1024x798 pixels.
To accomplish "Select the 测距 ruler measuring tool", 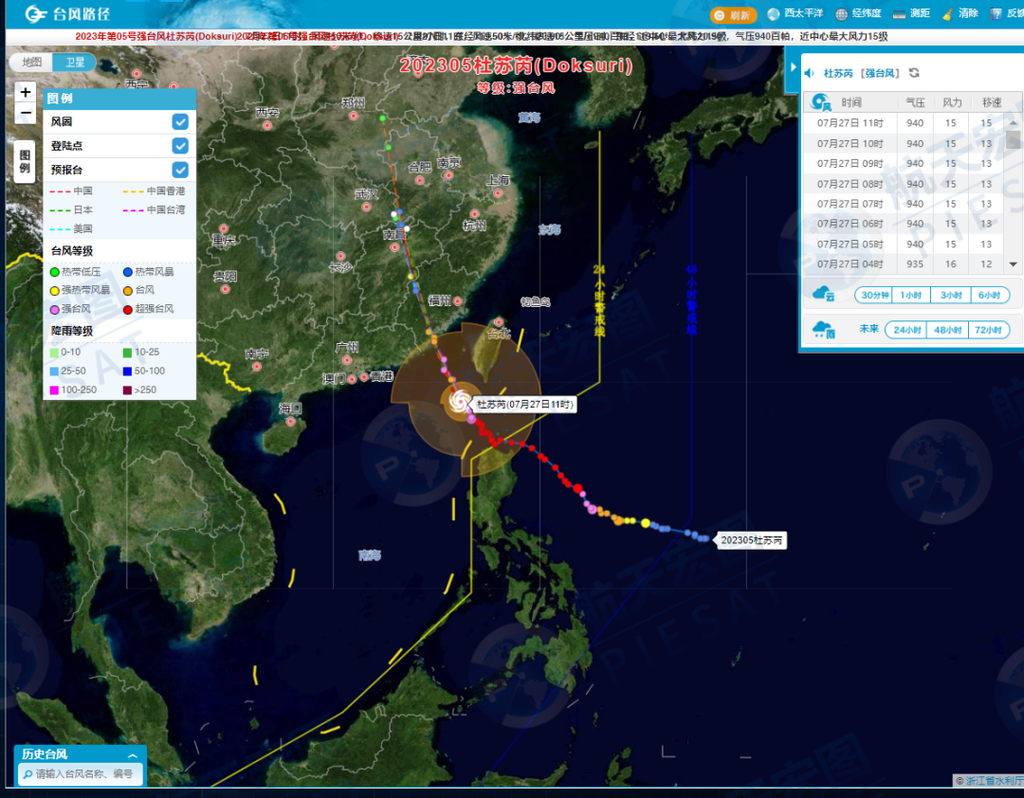I will [900, 14].
